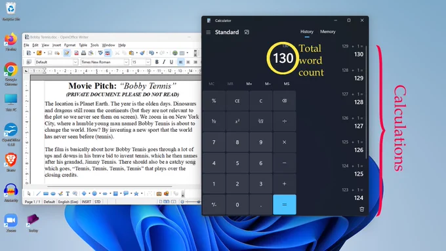The width and height of the screenshot is (446, 251).
Task: Open Google Chrome desktop shortcut
Action: [x=10, y=73]
